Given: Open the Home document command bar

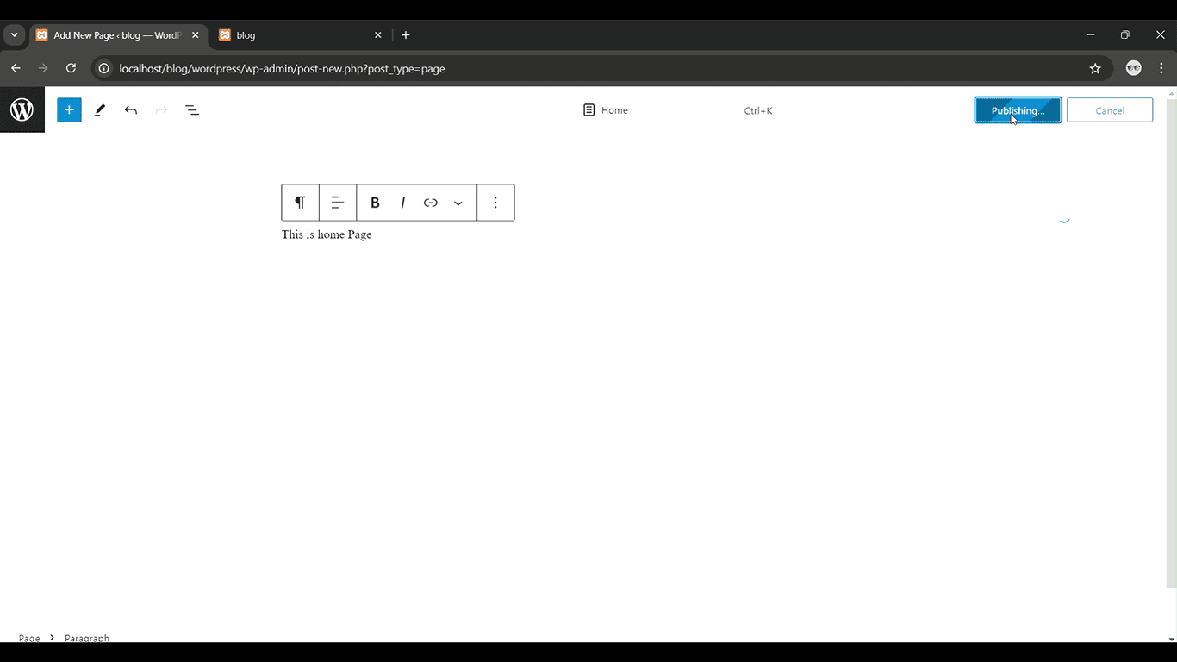Looking at the screenshot, I should point(605,110).
